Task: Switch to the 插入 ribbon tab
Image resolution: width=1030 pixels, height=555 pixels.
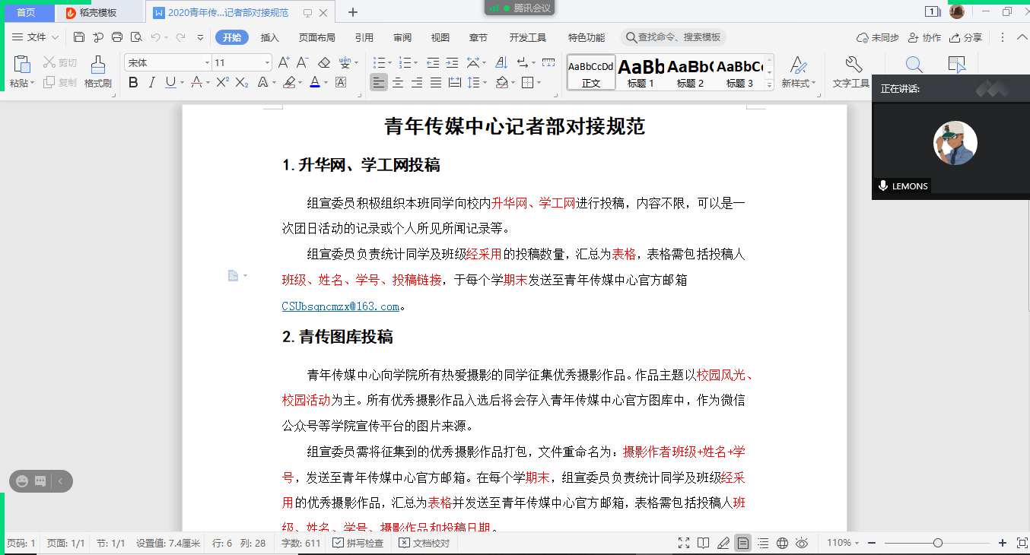Action: tap(270, 37)
